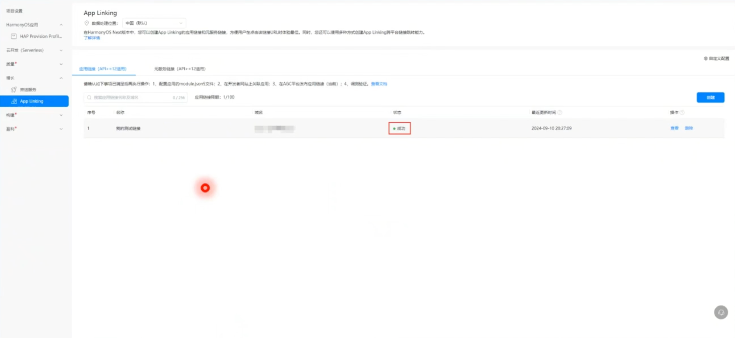
Task: Click the App Linking sidebar icon
Action: 14,101
